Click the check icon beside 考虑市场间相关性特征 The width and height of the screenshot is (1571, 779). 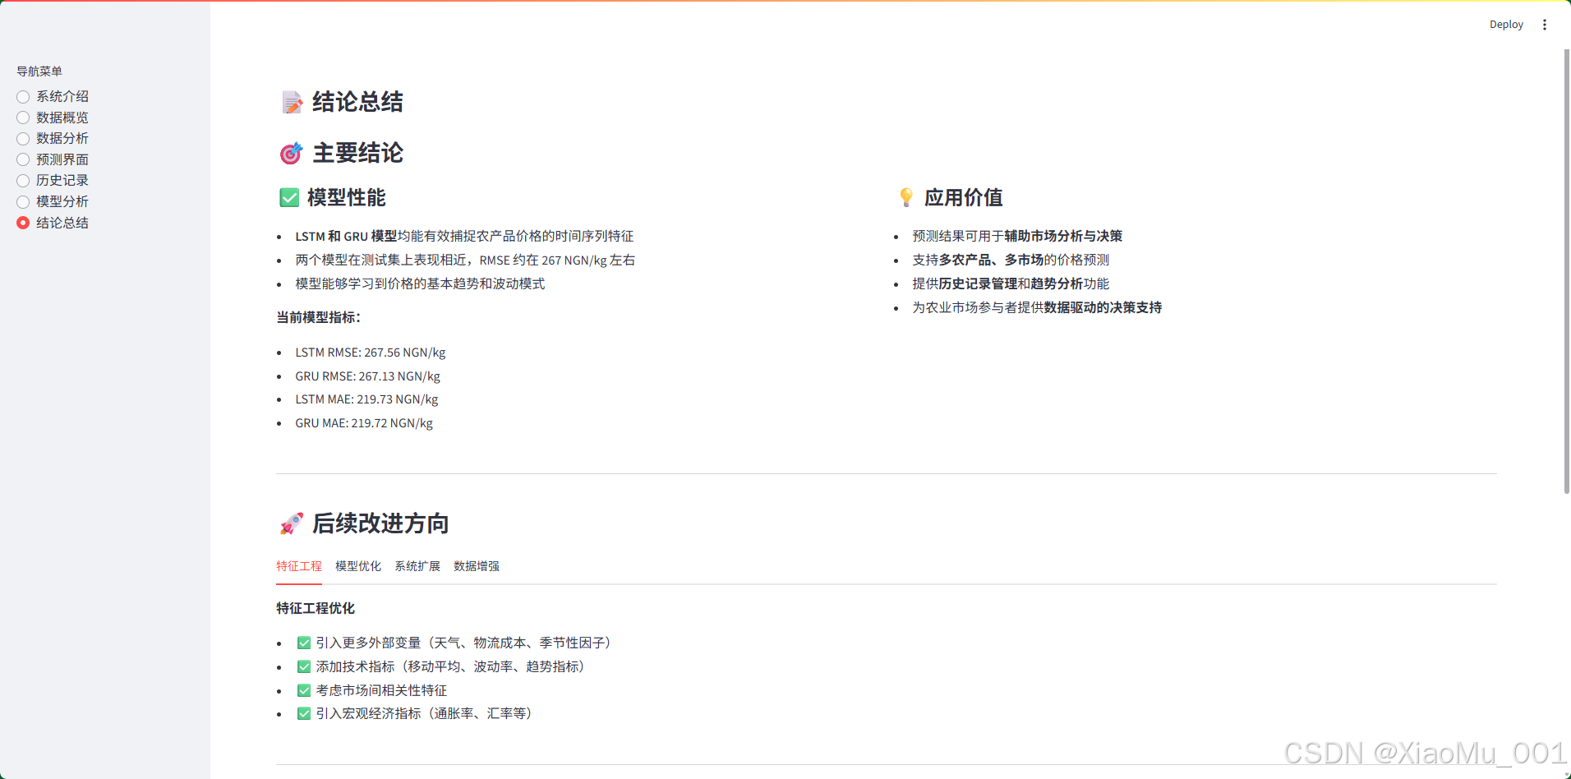(x=303, y=689)
